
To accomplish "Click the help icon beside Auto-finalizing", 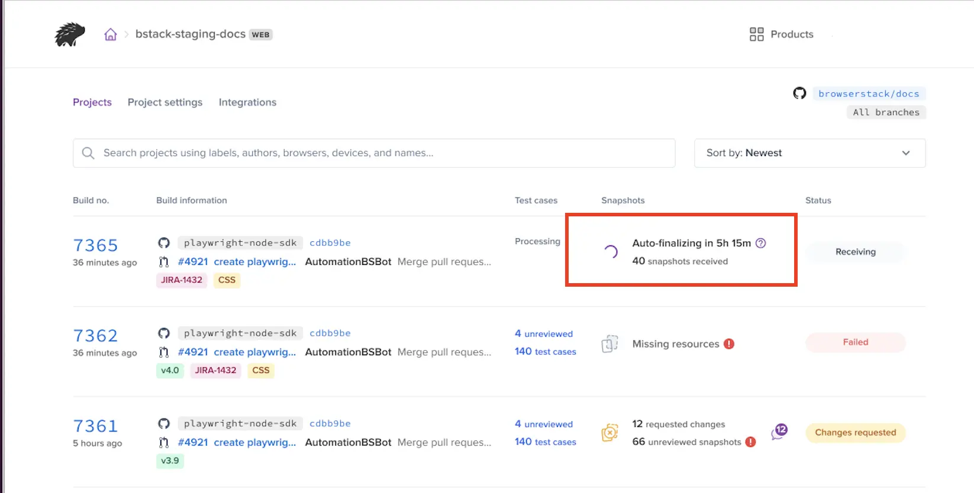I will coord(761,243).
